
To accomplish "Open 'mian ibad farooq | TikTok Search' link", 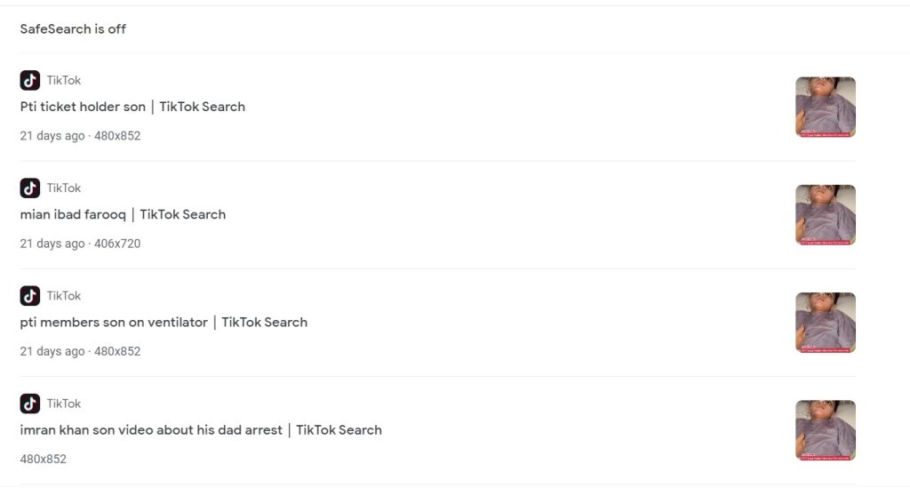I will [x=123, y=214].
